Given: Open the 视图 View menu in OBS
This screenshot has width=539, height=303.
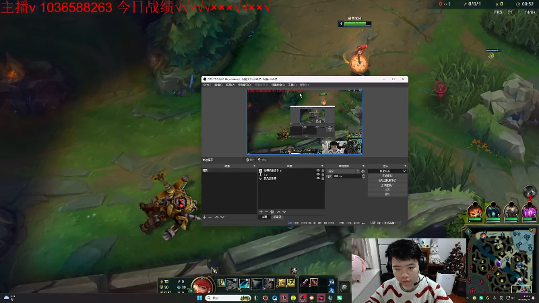Looking at the screenshot, I should [x=230, y=85].
